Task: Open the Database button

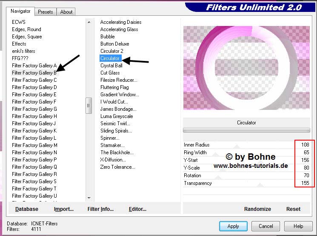Action: click(x=27, y=209)
